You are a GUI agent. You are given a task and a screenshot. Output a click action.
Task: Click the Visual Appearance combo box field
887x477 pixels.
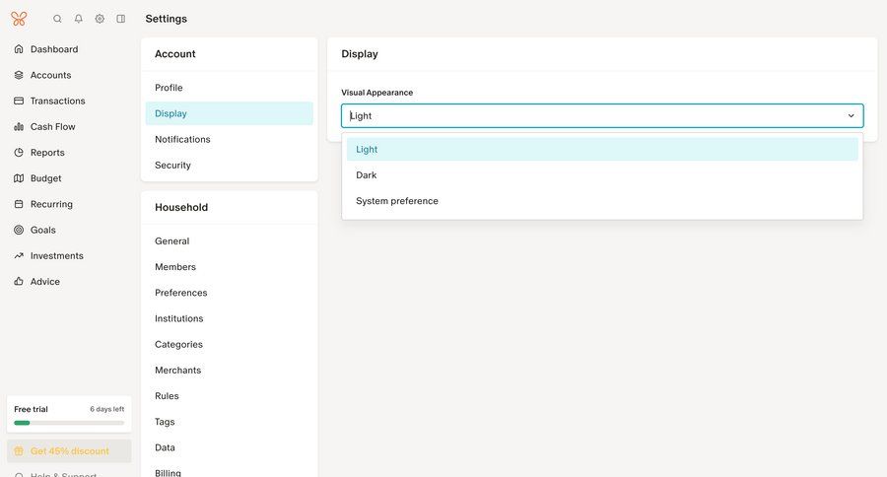click(x=602, y=116)
